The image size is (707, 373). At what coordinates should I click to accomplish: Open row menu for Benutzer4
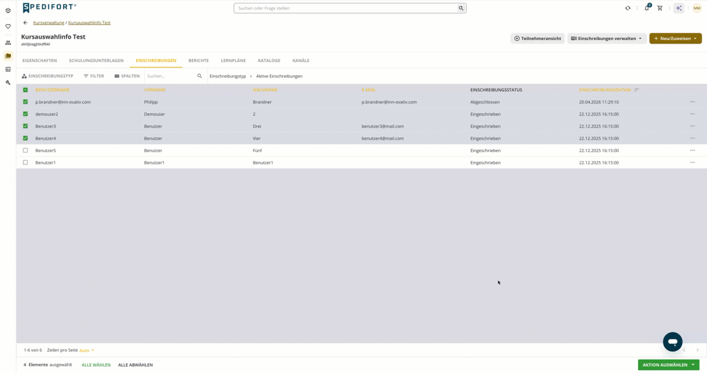(692, 138)
